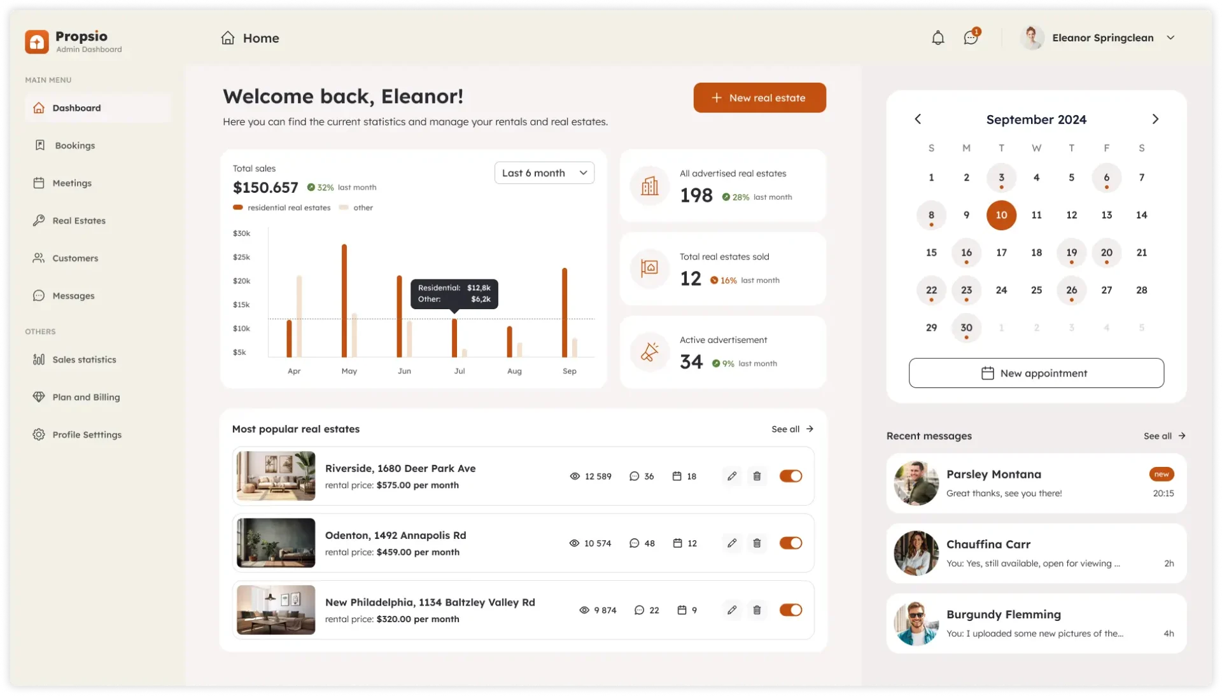Click the Propsio logo icon
This screenshot has width=1222, height=696.
[37, 42]
